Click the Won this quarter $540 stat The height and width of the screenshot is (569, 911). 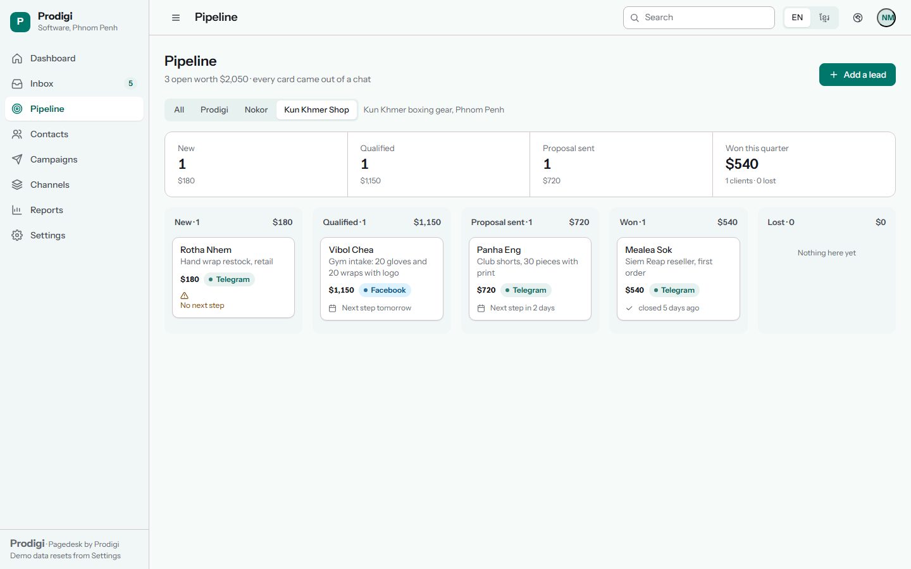click(x=803, y=164)
